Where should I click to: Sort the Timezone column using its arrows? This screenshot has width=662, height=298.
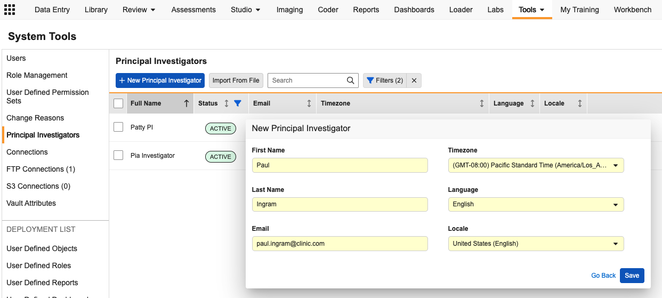[482, 103]
